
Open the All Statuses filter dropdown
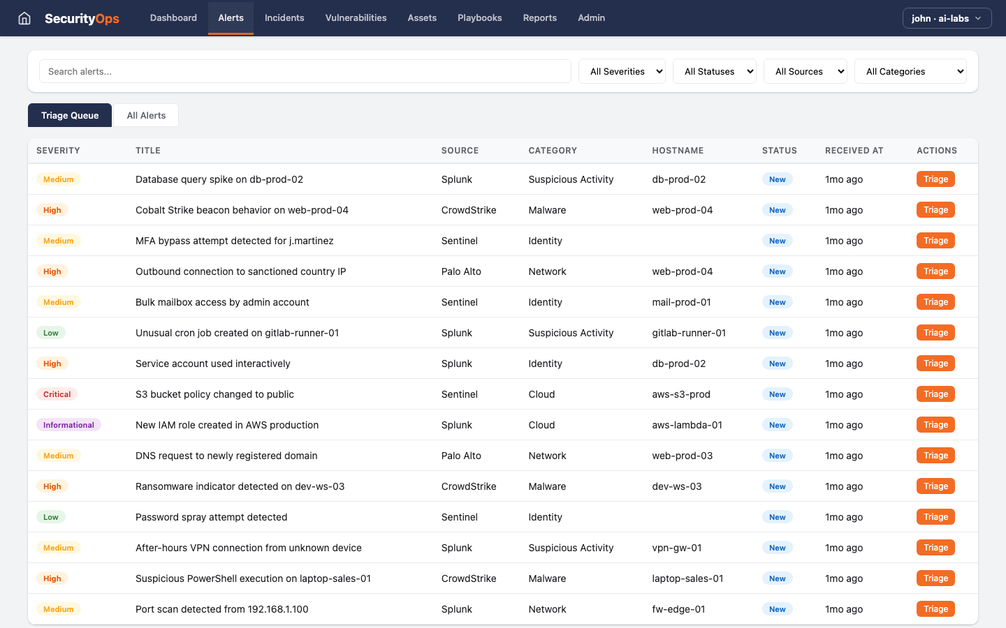714,70
